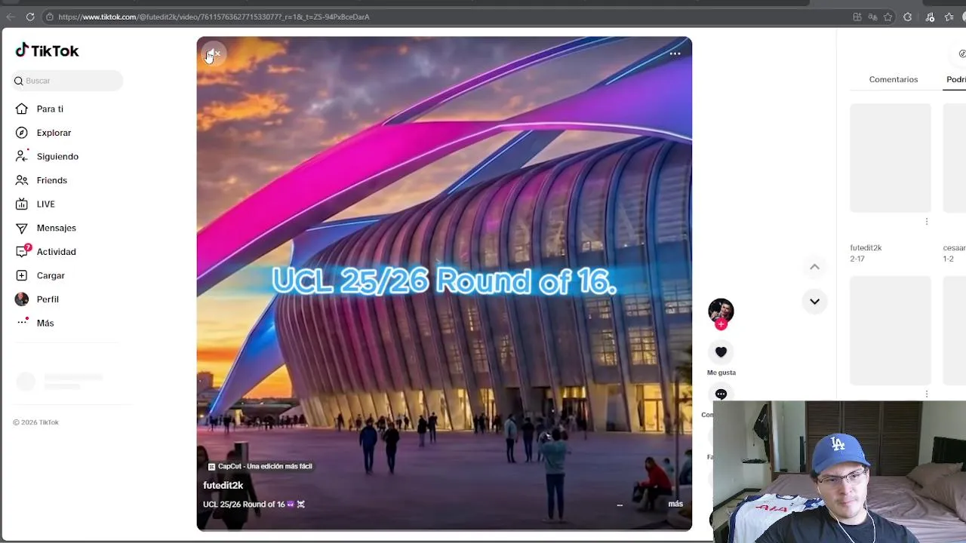
Task: Focus the Buscar search field
Action: click(67, 81)
